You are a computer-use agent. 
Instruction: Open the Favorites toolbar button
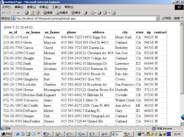point(62,13)
